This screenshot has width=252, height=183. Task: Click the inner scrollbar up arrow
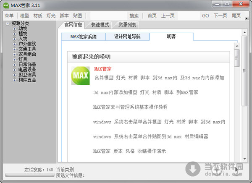(x=237, y=46)
